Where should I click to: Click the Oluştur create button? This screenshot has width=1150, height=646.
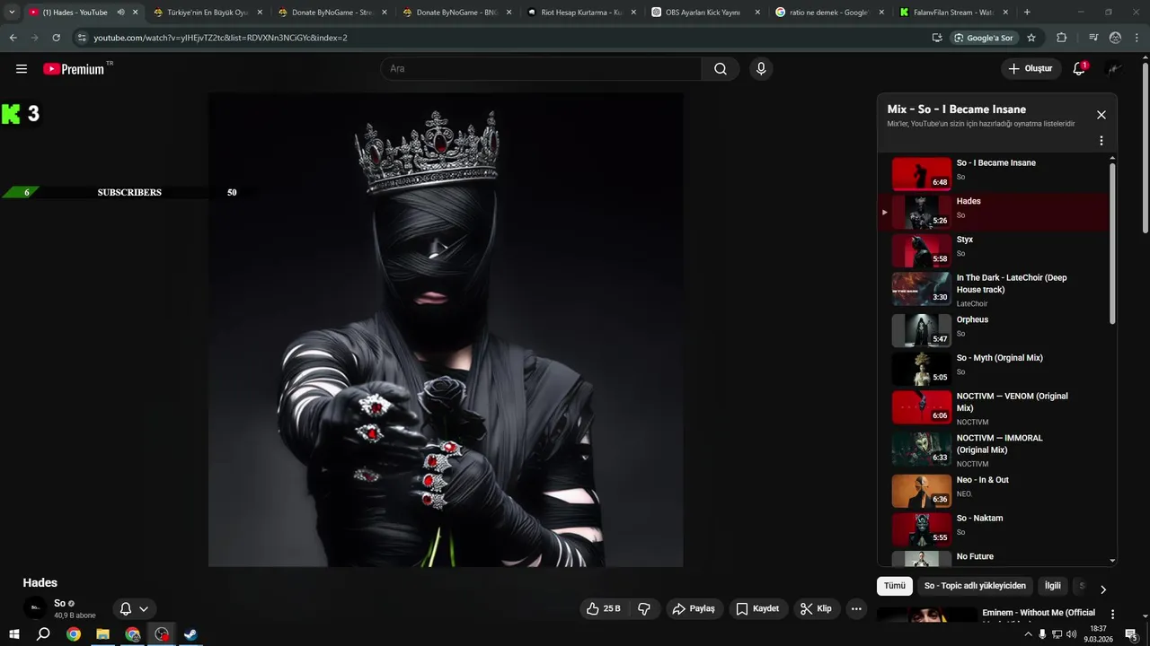click(1031, 69)
